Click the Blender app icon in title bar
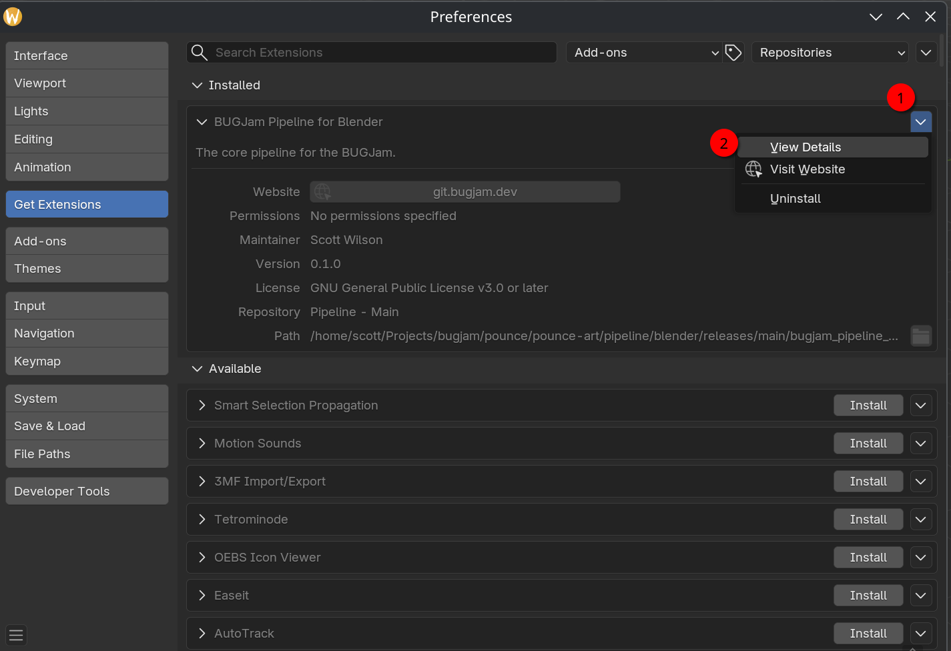Image resolution: width=951 pixels, height=651 pixels. (13, 17)
